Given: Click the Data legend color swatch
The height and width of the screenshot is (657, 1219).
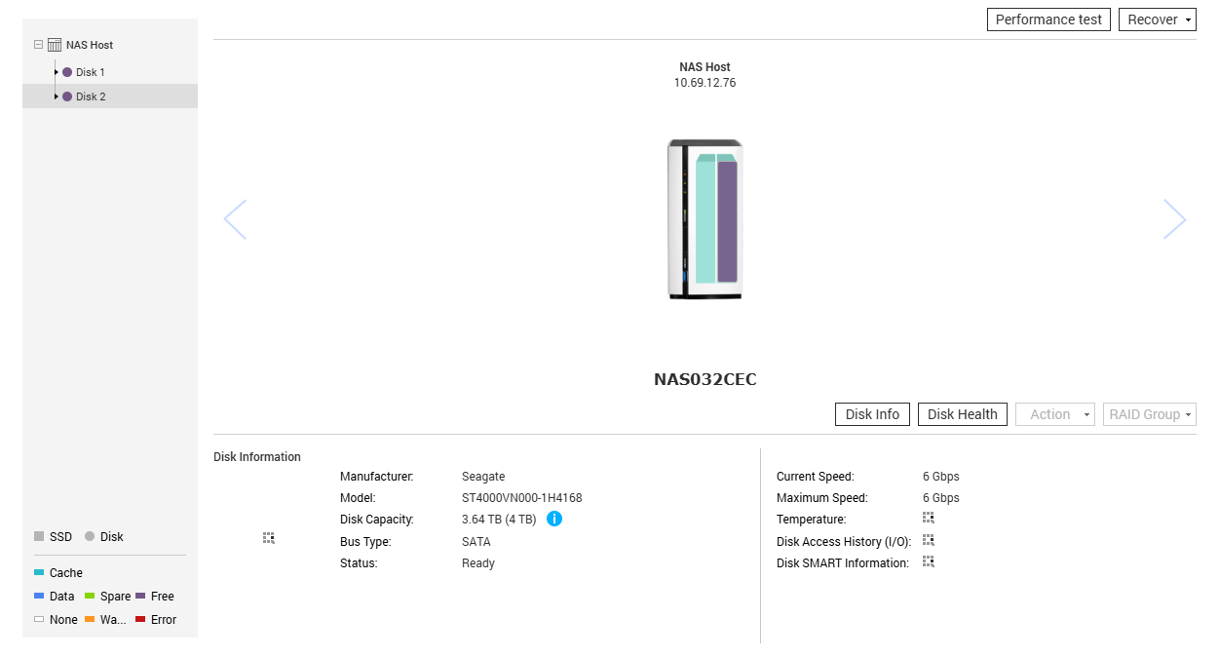Looking at the screenshot, I should [x=39, y=596].
